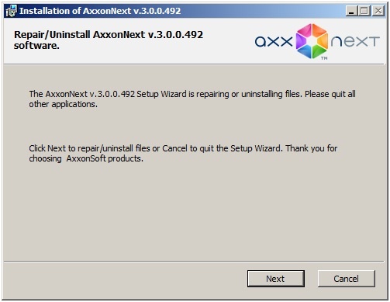Click the colorful hexagon Axxon Next logo
390x302 pixels.
(312, 40)
